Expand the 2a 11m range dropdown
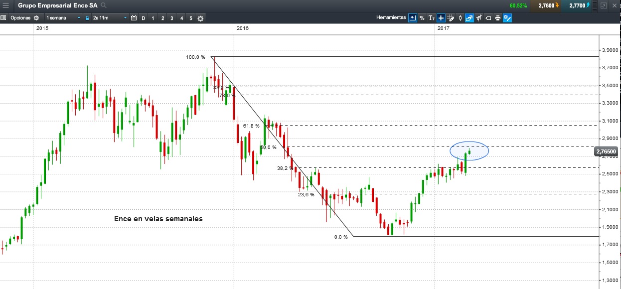 [109, 18]
